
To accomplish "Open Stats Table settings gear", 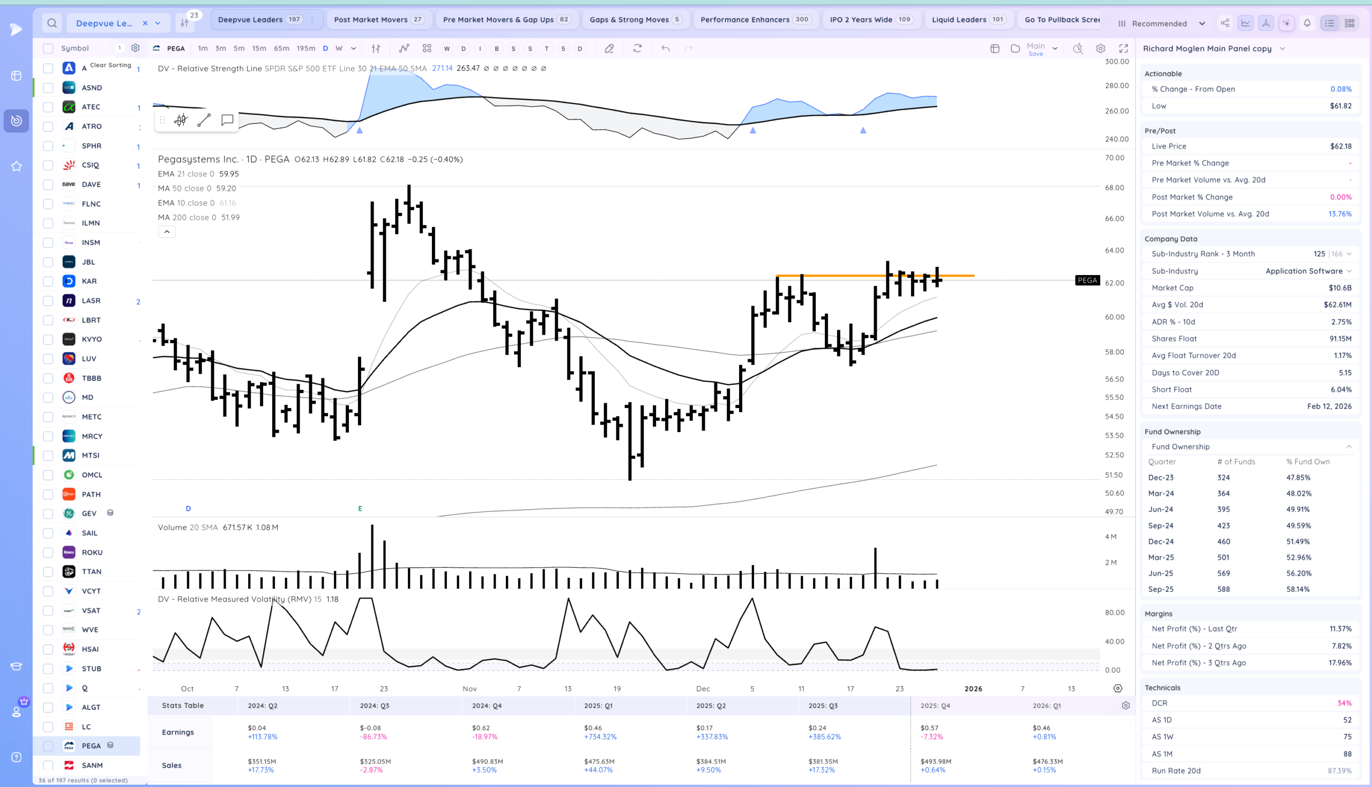I will pyautogui.click(x=1125, y=706).
